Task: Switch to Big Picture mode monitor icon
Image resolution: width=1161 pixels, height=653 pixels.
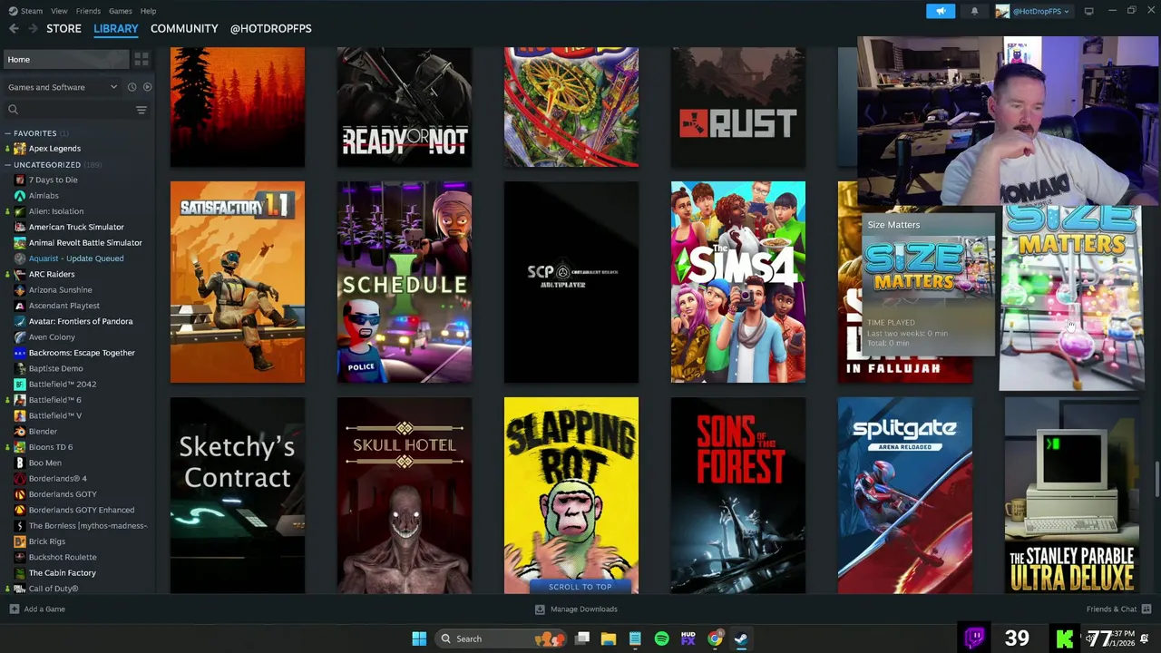Action: click(1088, 11)
